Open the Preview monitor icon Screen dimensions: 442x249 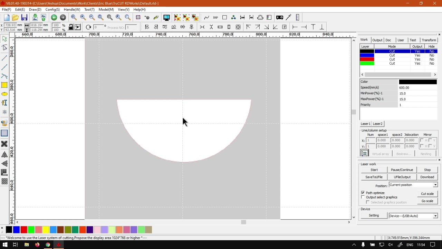pos(166,18)
